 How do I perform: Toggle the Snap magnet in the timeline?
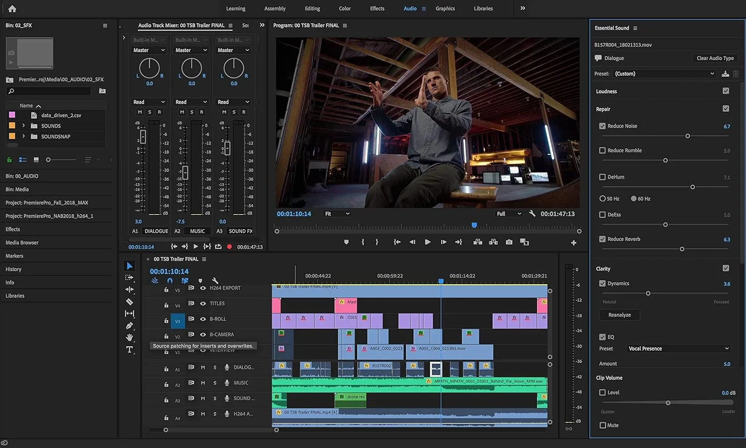(x=170, y=280)
